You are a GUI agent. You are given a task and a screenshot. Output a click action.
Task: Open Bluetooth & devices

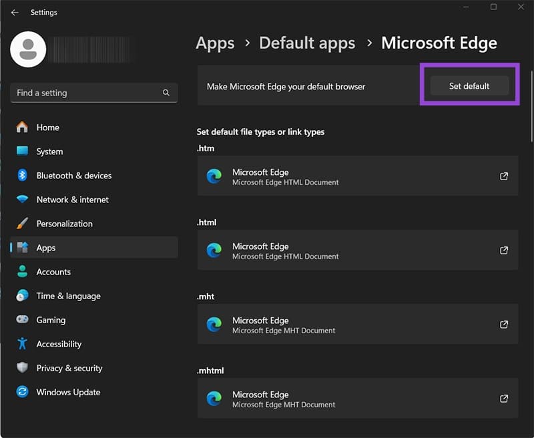[94, 176]
